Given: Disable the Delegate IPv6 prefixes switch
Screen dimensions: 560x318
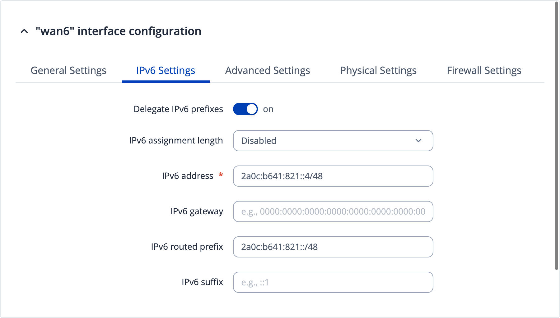Looking at the screenshot, I should 245,109.
